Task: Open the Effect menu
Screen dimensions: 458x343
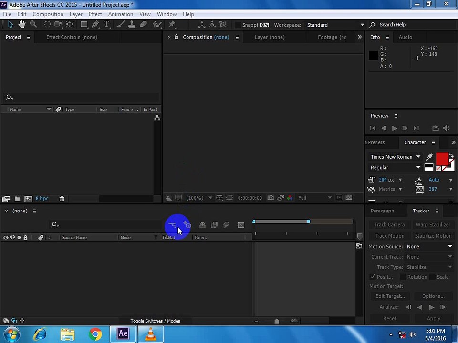Action: pyautogui.click(x=95, y=14)
